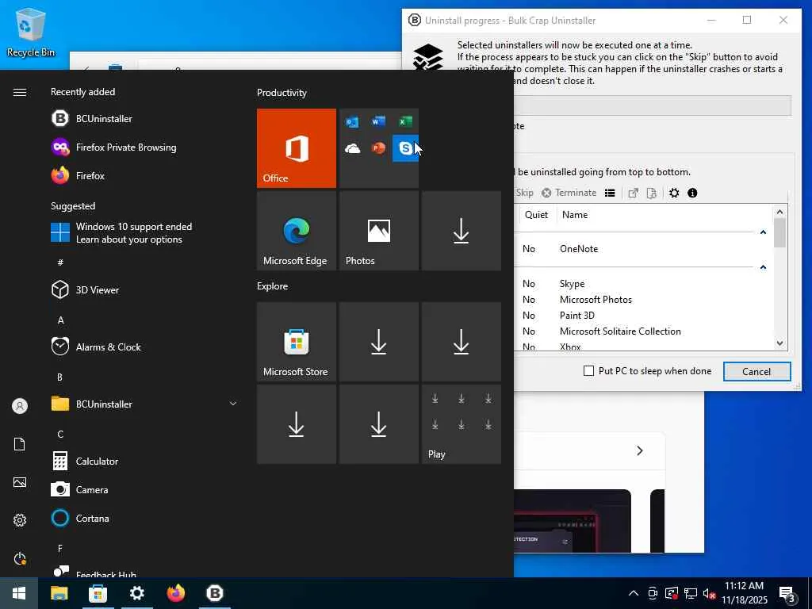Open the Photos tile
This screenshot has width=812, height=609.
(x=379, y=231)
